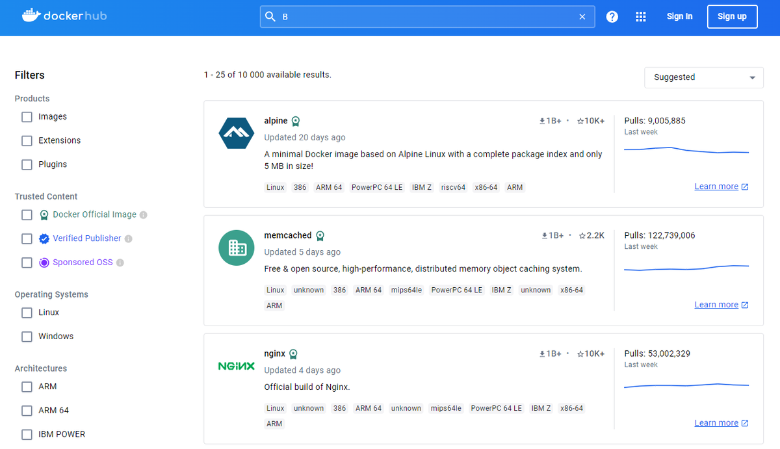
Task: Click 'Pulls: 122,739,006' text
Action: click(660, 236)
